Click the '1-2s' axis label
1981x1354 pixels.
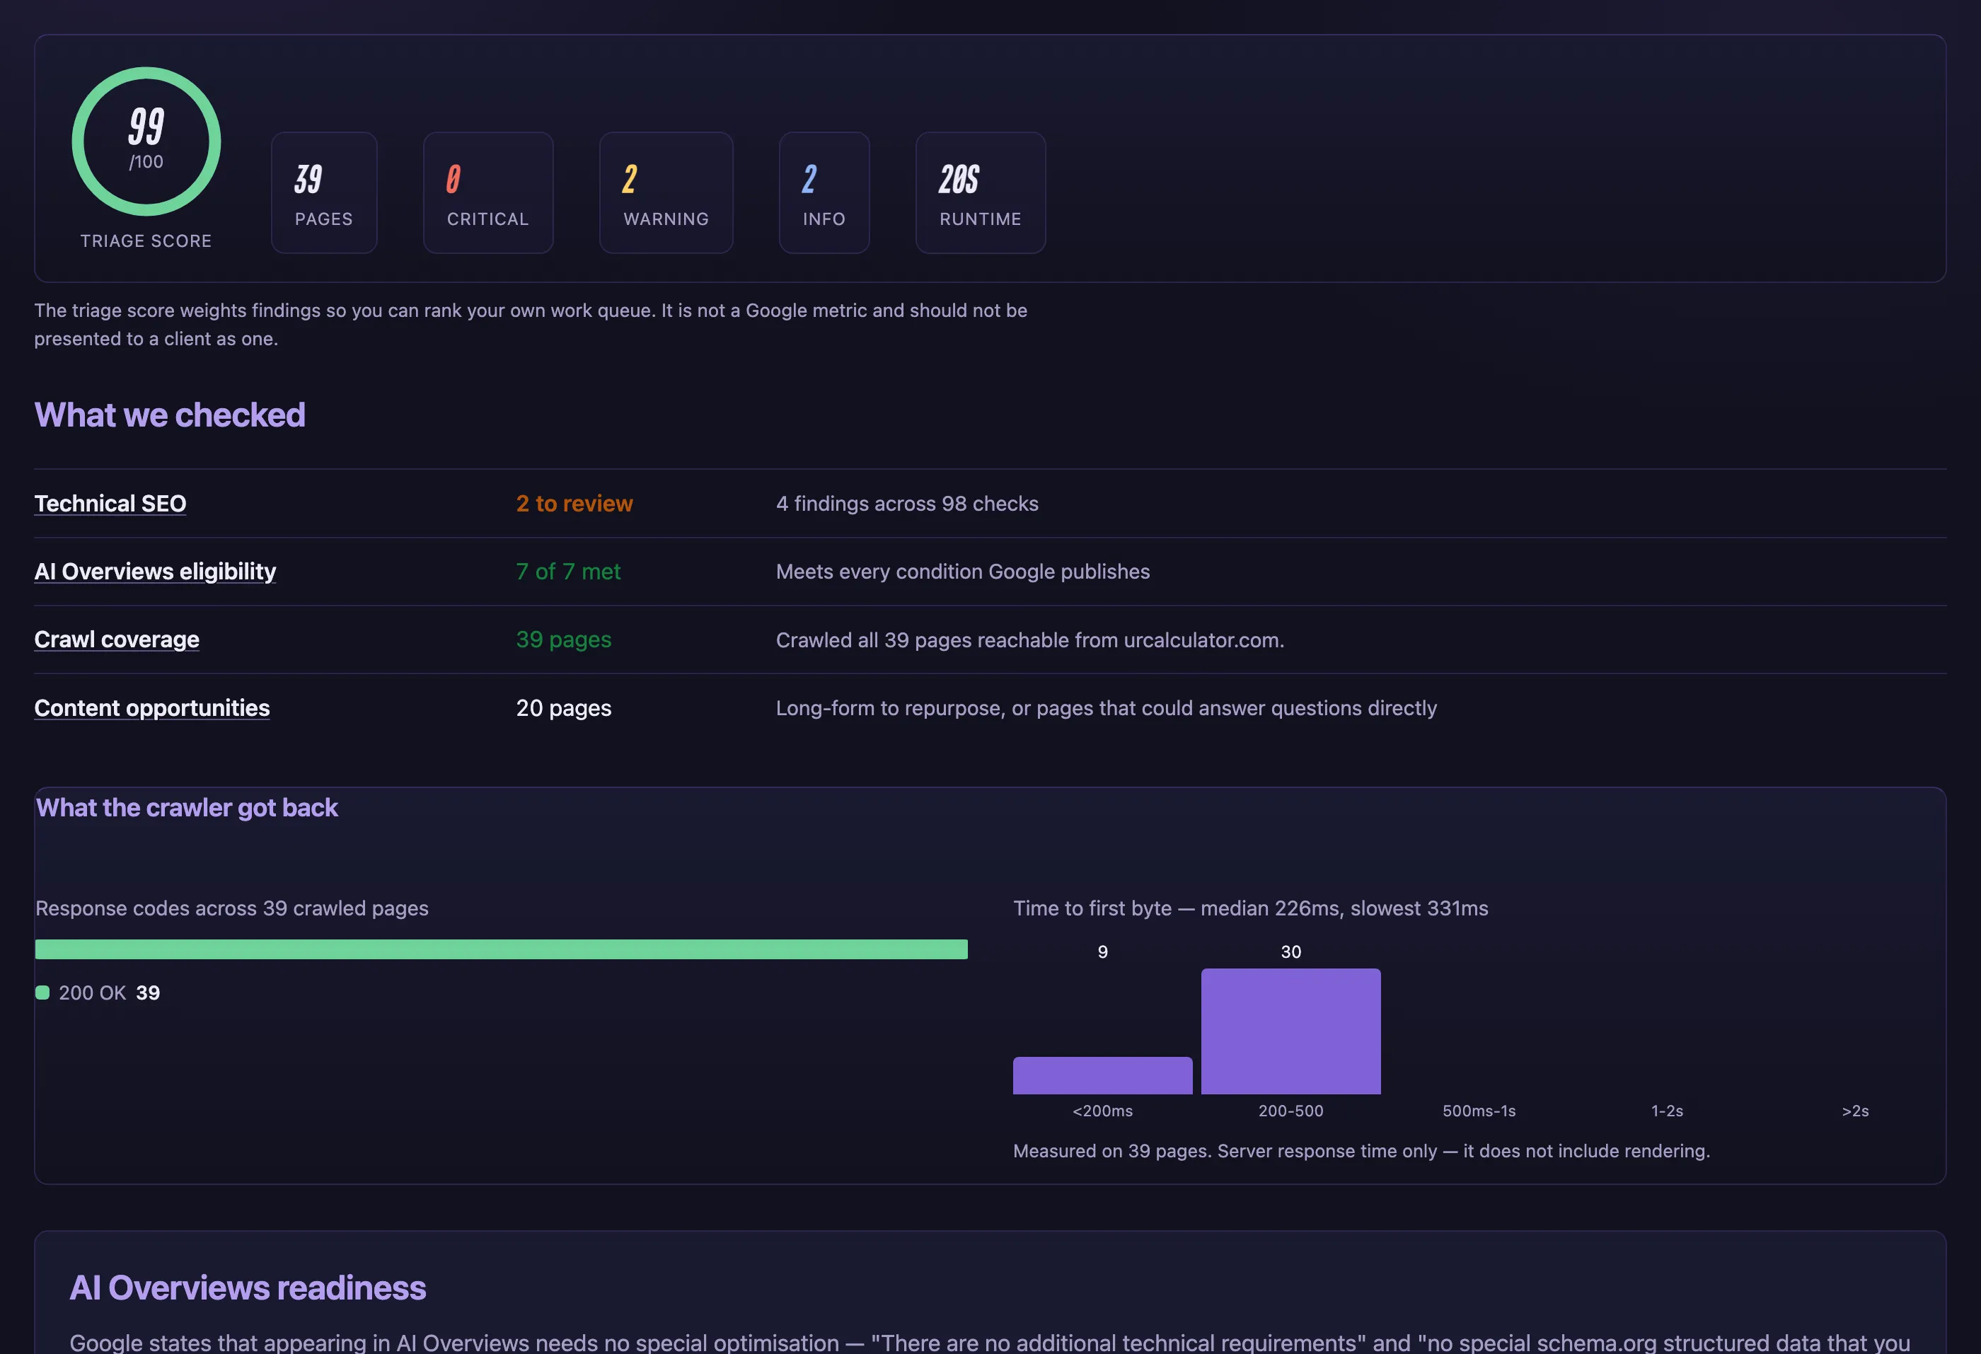(x=1668, y=1111)
